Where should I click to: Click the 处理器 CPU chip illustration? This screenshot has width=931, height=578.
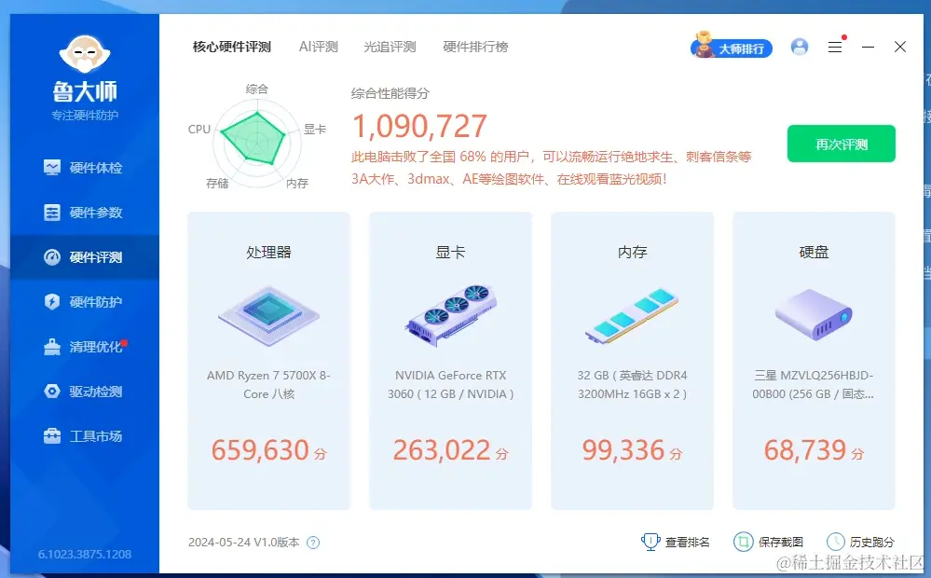tap(268, 315)
